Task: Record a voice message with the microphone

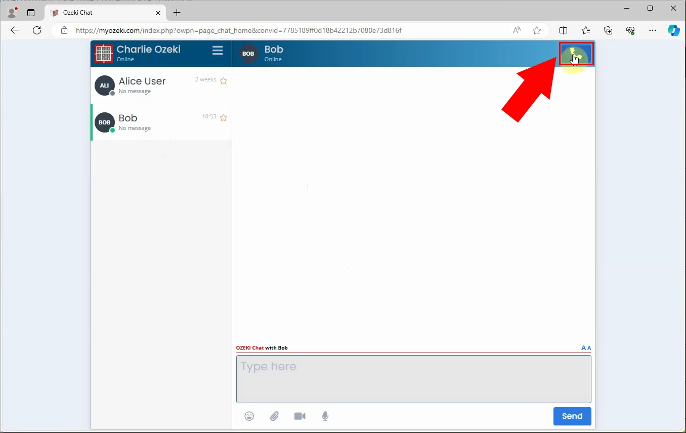Action: 325,416
